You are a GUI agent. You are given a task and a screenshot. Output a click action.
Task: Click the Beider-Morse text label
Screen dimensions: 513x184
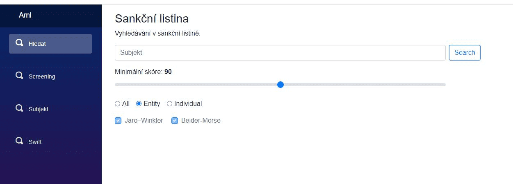click(x=201, y=121)
